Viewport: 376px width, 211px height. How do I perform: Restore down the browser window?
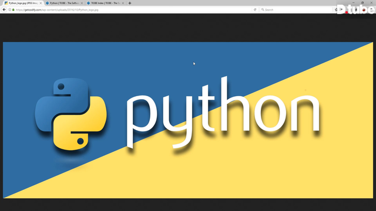pos(362,3)
